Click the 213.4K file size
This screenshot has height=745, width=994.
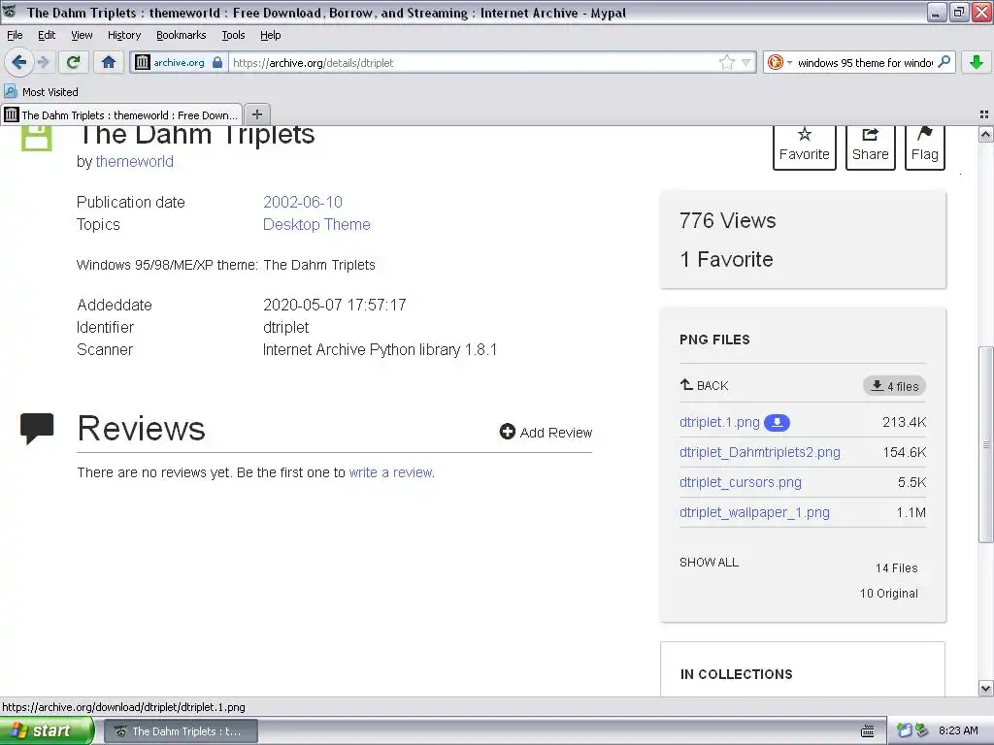pyautogui.click(x=904, y=422)
